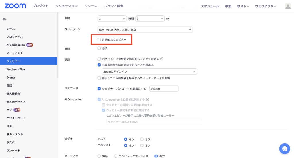Click the スケジュール link
Viewport: 294px width, 158px height.
(x=210, y=6)
